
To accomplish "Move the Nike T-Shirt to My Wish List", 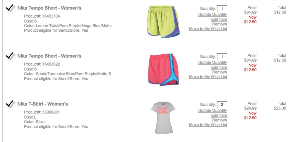I will pos(208,125).
